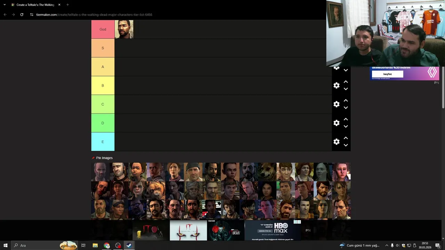Open a new browser tab
The height and width of the screenshot is (250, 445).
pyautogui.click(x=67, y=5)
